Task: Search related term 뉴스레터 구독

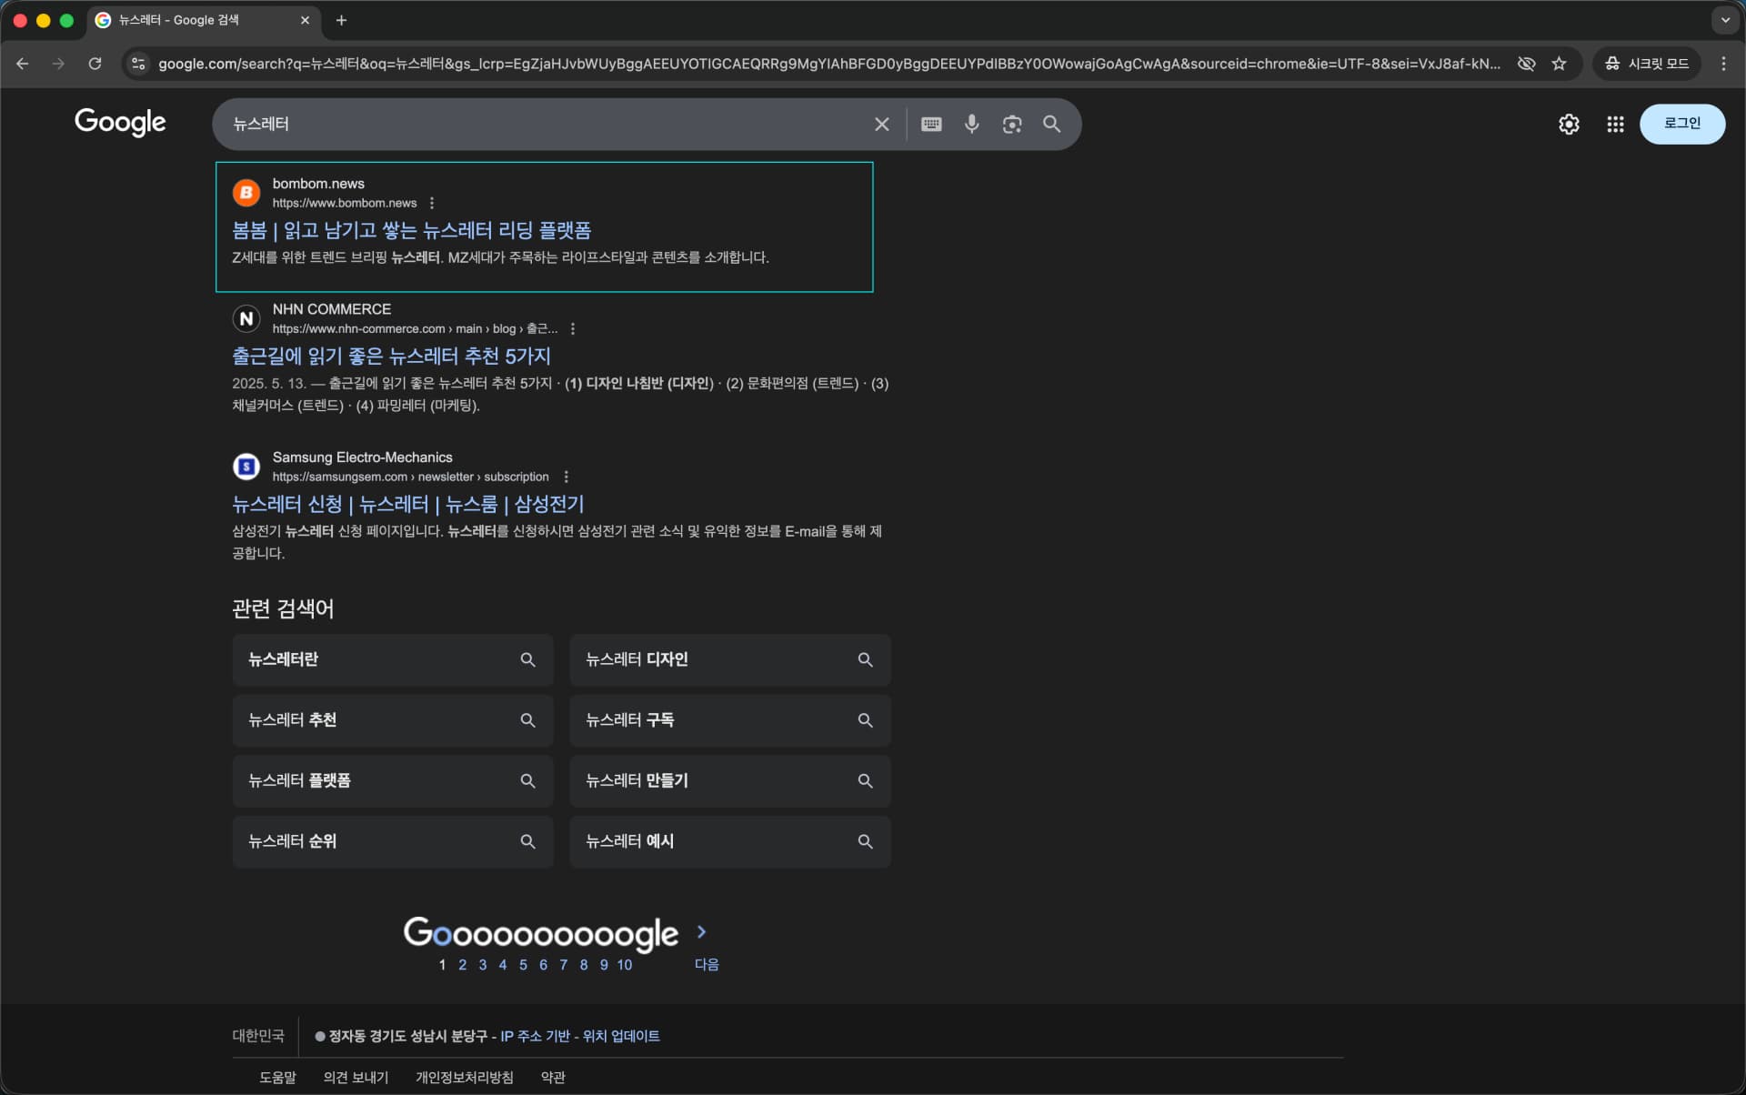Action: tap(729, 720)
